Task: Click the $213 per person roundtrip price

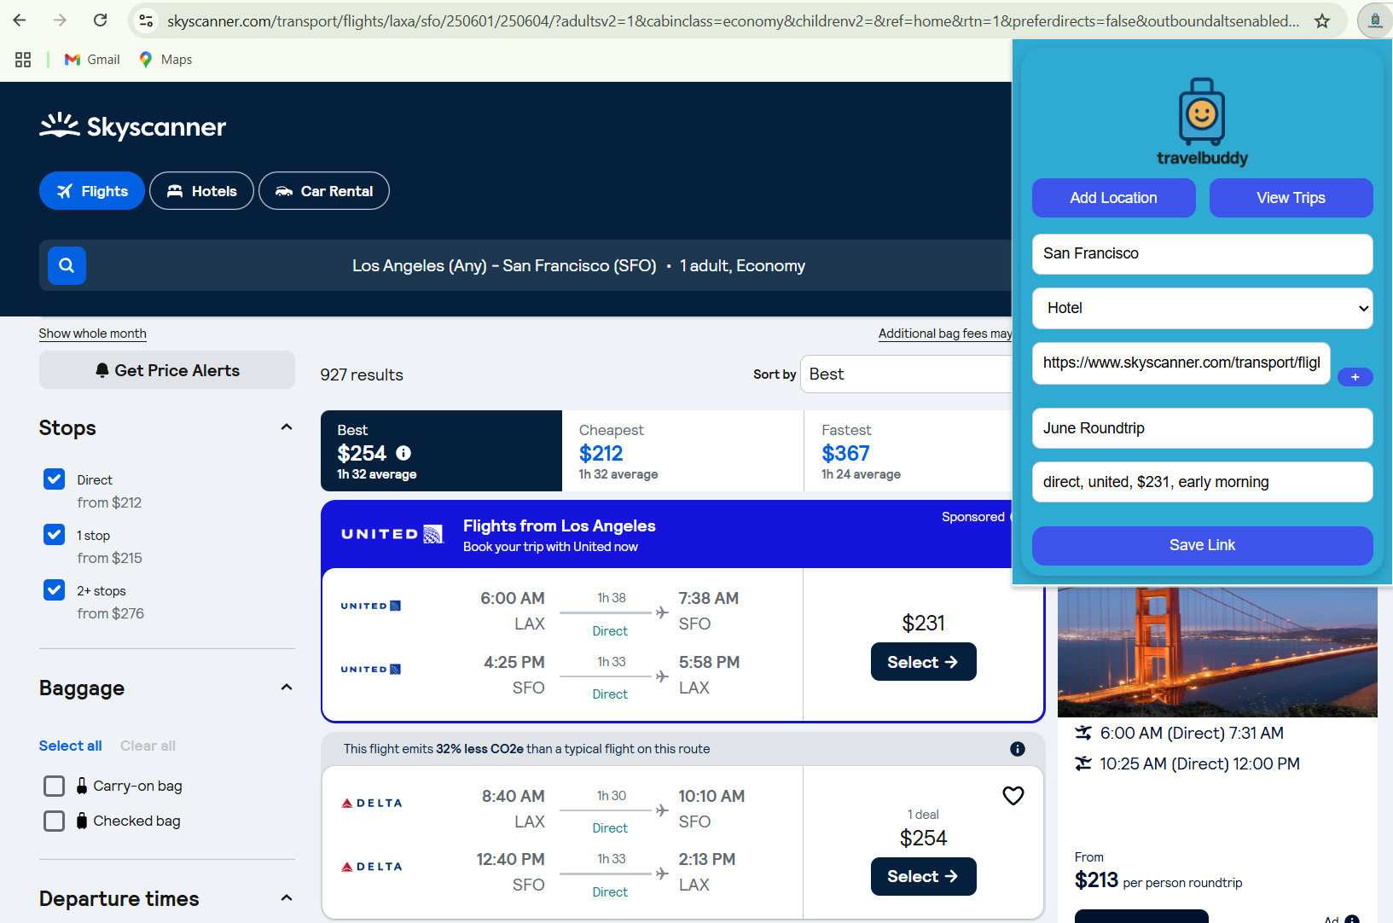Action: click(x=1158, y=880)
